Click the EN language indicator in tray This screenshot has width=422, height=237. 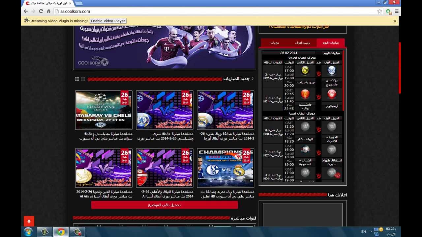364,232
